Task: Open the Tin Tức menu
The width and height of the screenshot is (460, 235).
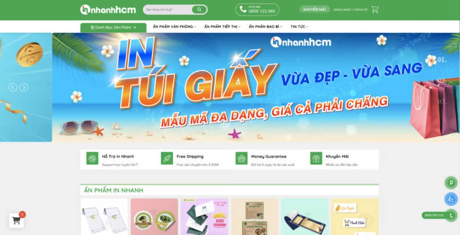Action: (x=300, y=27)
